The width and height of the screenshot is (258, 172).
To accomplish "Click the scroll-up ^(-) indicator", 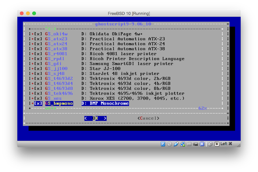I will [50, 29].
